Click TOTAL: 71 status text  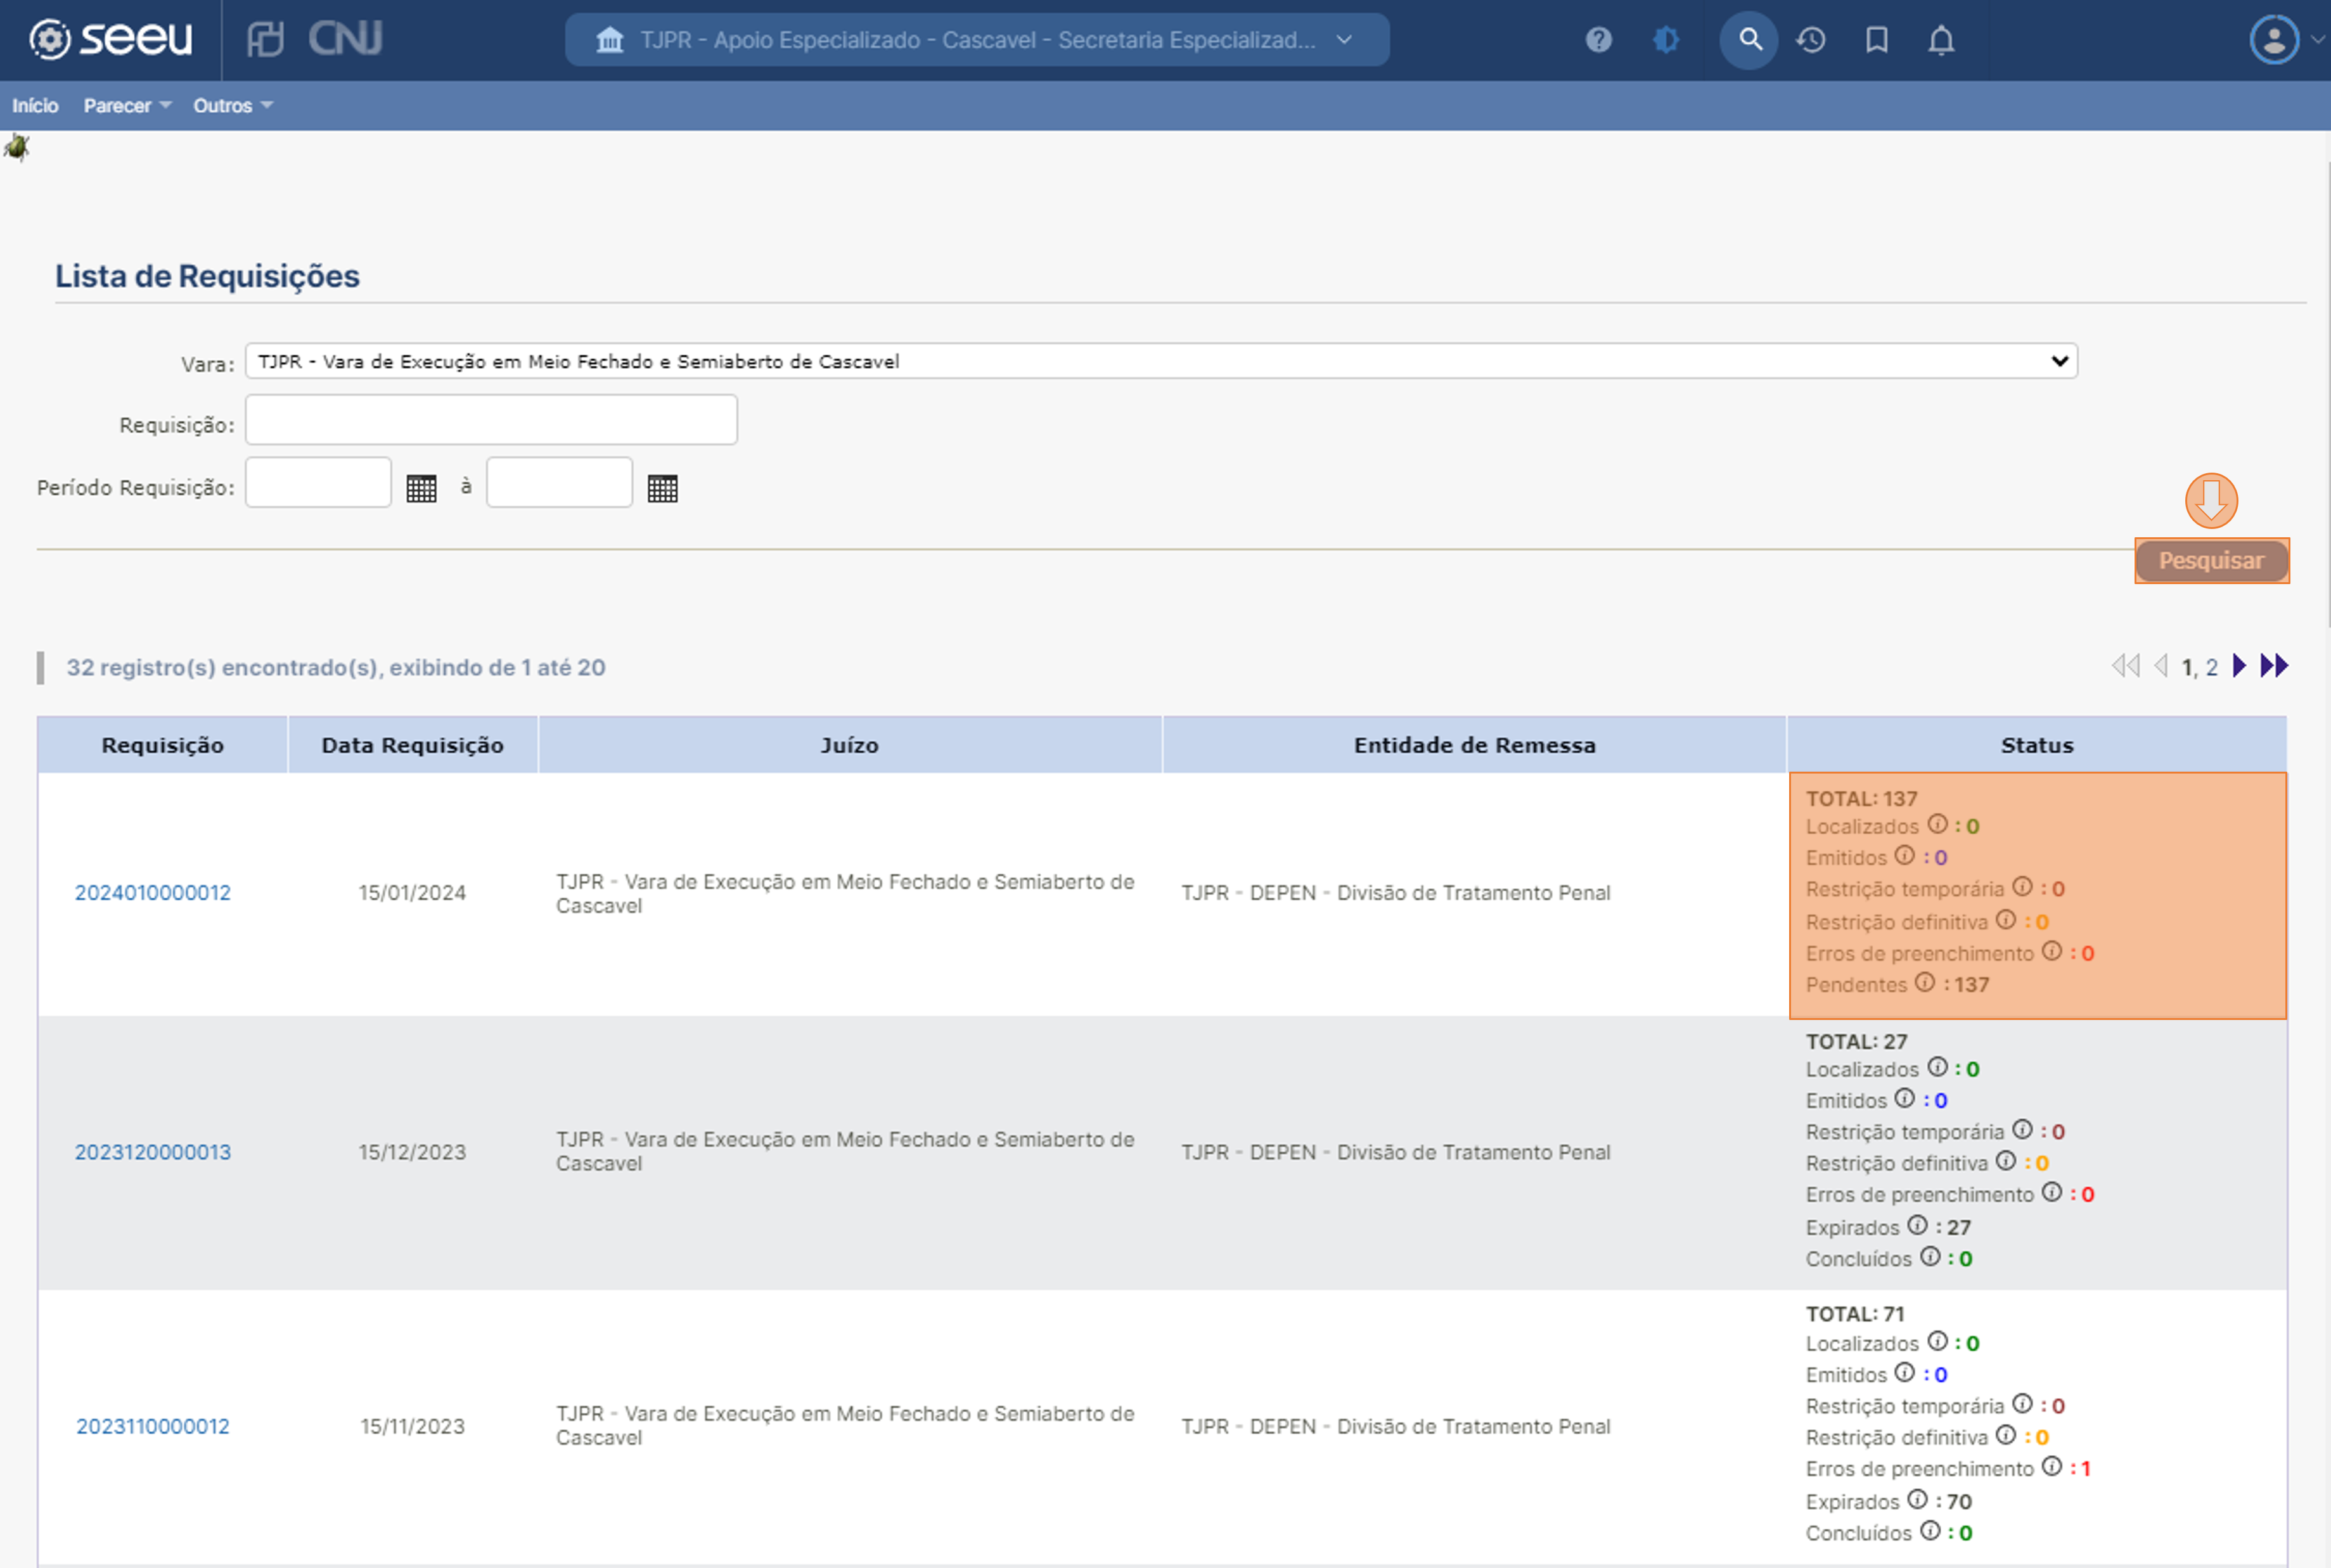(1855, 1314)
